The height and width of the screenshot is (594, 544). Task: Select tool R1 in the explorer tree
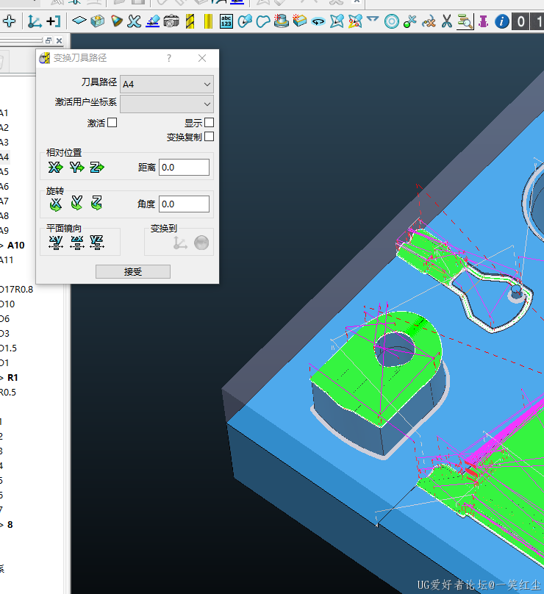pyautogui.click(x=12, y=378)
